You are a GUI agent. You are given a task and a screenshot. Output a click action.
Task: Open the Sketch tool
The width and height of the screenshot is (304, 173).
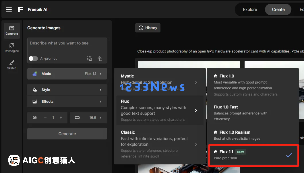coord(12,65)
